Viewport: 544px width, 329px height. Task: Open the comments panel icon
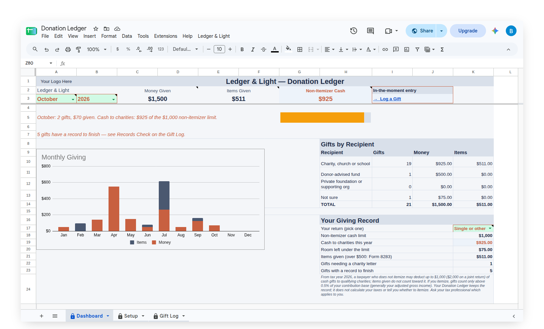(x=370, y=31)
